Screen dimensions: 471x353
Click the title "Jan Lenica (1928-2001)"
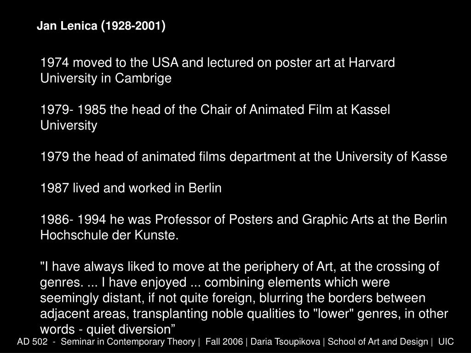[101, 26]
